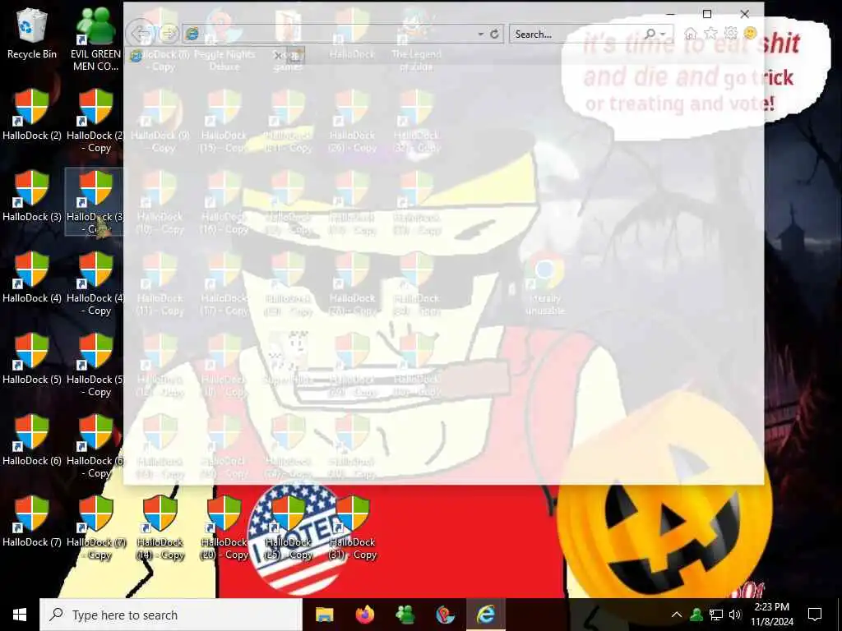This screenshot has height=631, width=842.
Task: Select the HalloDock (20) - Copy shortcut
Action: [x=224, y=528]
